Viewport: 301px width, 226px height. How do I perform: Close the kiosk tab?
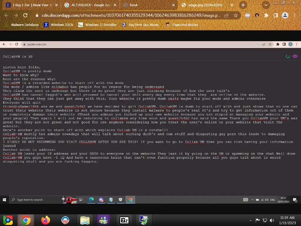tap(173, 5)
